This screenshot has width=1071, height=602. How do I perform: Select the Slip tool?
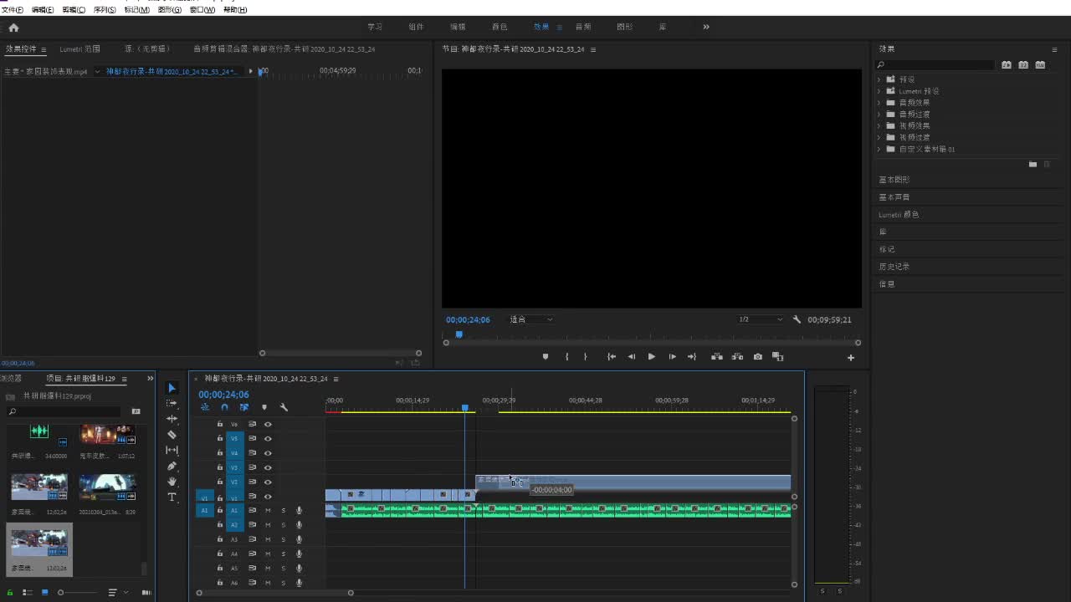click(x=172, y=450)
